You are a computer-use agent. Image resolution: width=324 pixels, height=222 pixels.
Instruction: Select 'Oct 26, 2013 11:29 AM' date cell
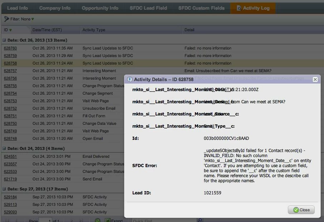pyautogui.click(x=53, y=56)
